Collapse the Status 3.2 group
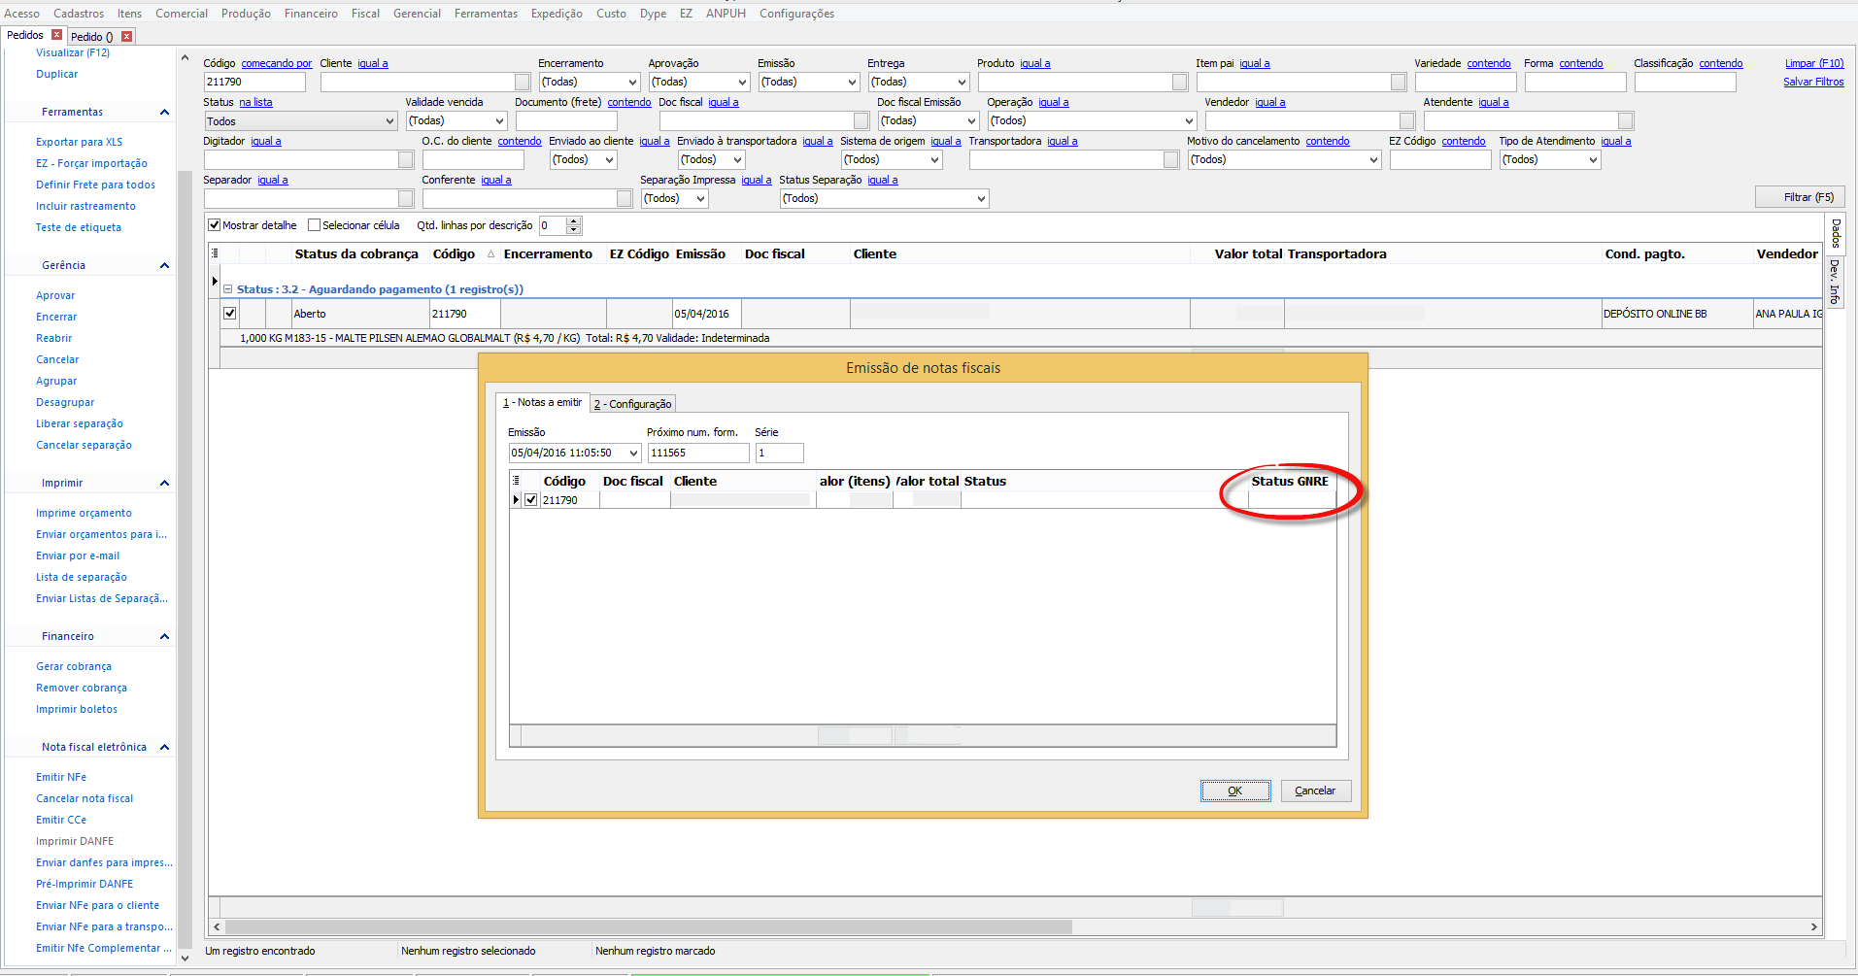 coord(228,289)
